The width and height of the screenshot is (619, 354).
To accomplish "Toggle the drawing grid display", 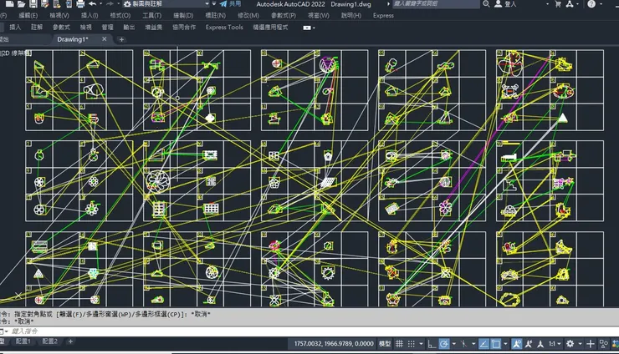I will coord(400,344).
